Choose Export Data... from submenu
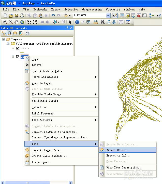This screenshot has width=162, height=184. point(127,150)
